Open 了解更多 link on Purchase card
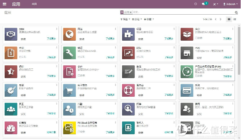Image resolution: width=241 pixels, height=140 pixels. coord(227,95)
